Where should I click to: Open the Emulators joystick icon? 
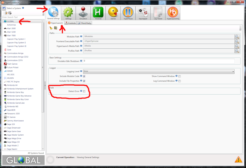(83, 13)
